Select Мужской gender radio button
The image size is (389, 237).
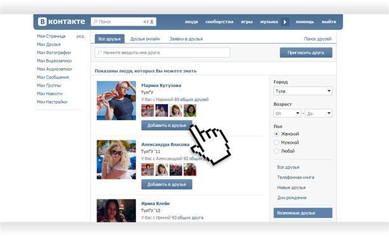[276, 142]
